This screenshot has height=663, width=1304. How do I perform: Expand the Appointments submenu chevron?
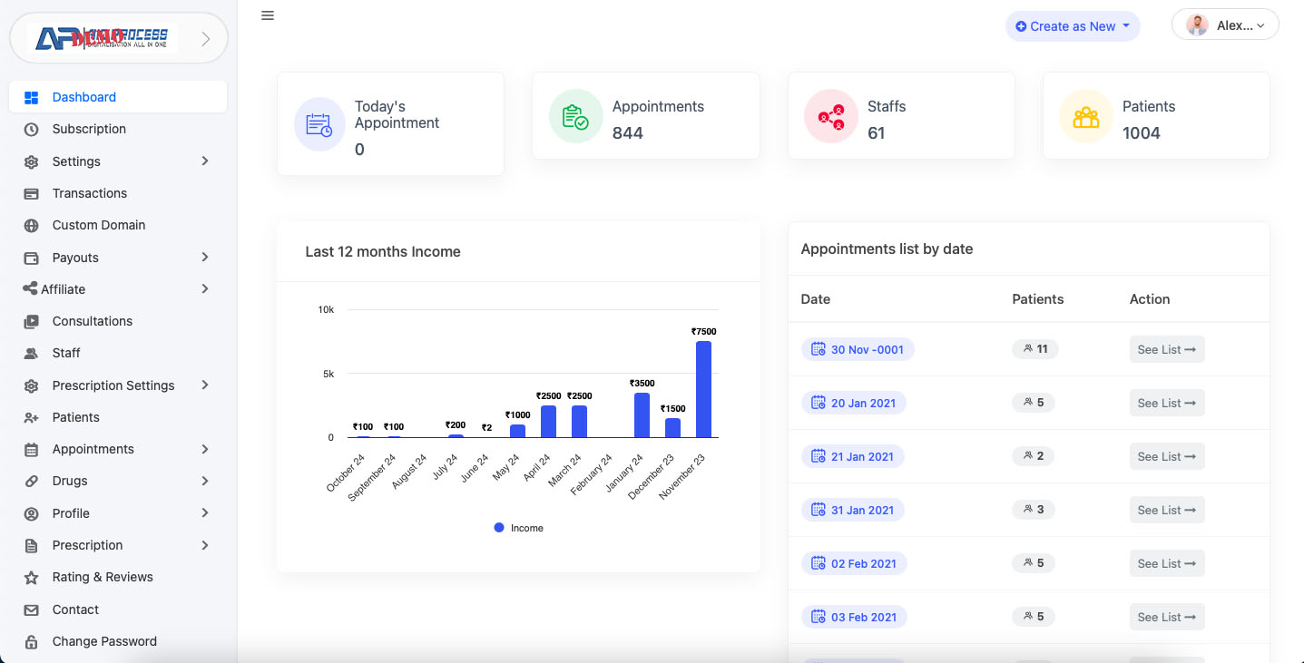(205, 449)
